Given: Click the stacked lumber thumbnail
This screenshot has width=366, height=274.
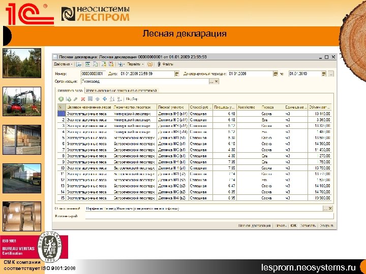Looking at the screenshot, I should (22, 140).
